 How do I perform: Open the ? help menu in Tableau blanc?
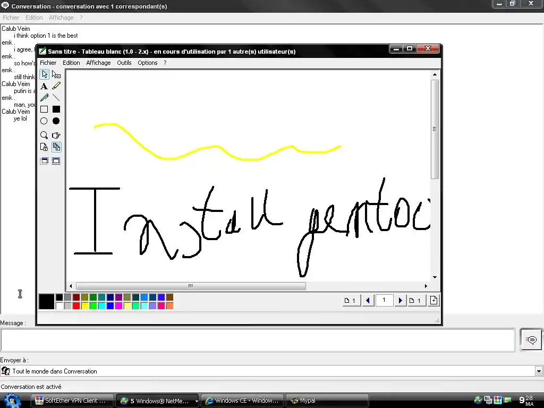pos(165,63)
